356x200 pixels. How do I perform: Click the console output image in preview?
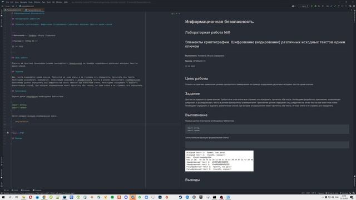tap(219, 161)
